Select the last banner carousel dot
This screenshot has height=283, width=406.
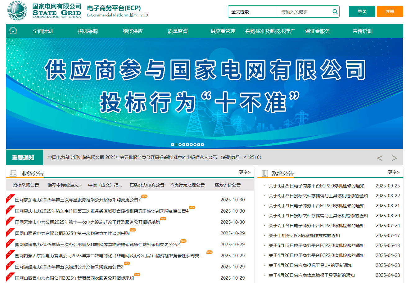tap(202, 145)
